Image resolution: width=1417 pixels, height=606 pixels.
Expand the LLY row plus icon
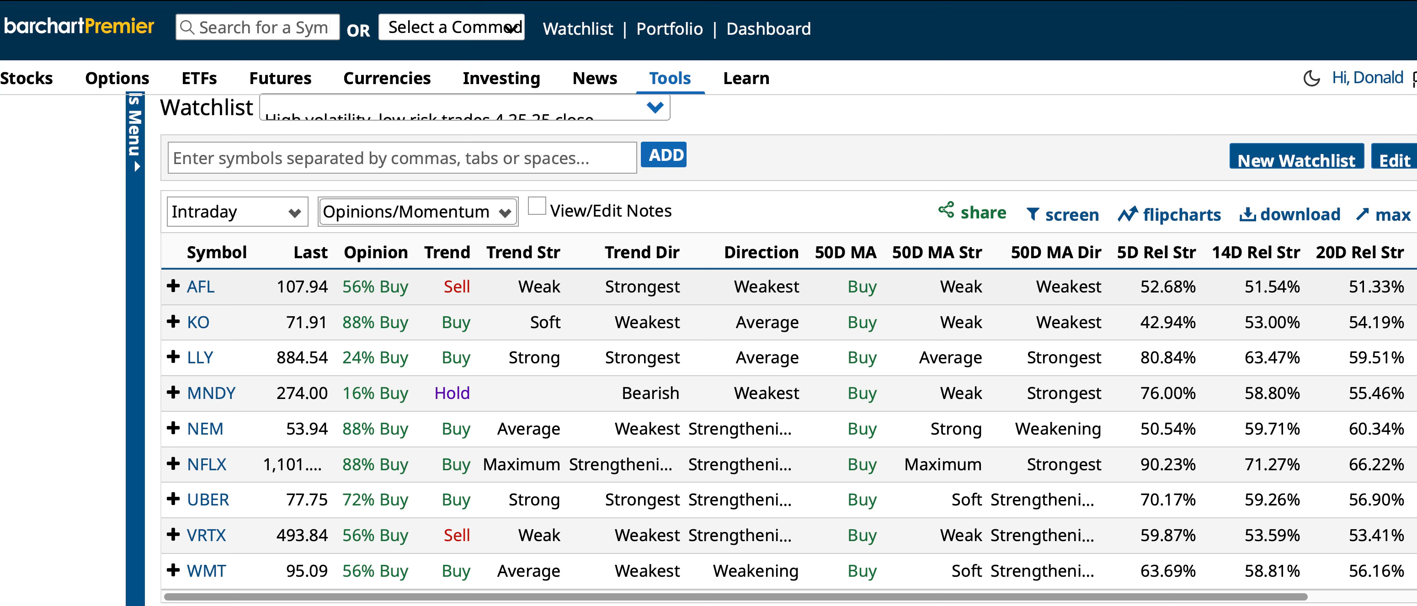173,356
